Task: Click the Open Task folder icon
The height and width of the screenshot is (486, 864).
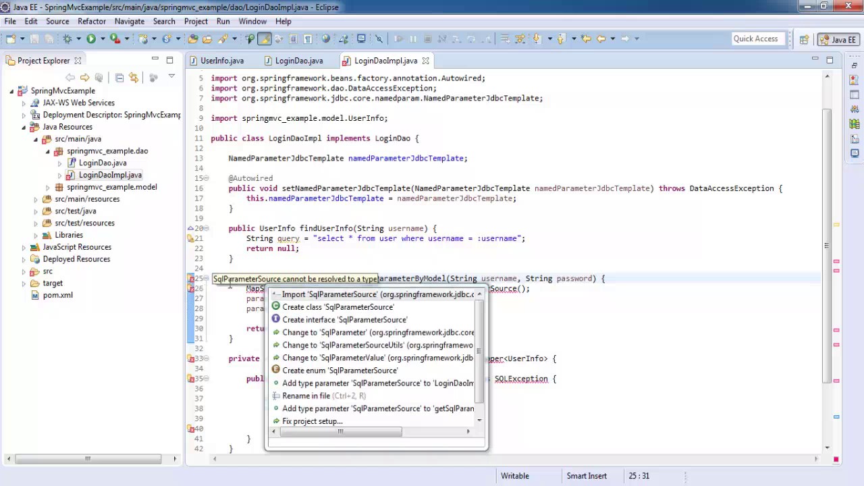Action: point(207,39)
